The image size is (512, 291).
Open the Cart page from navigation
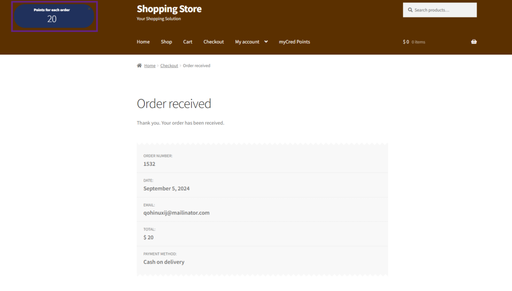[187, 42]
